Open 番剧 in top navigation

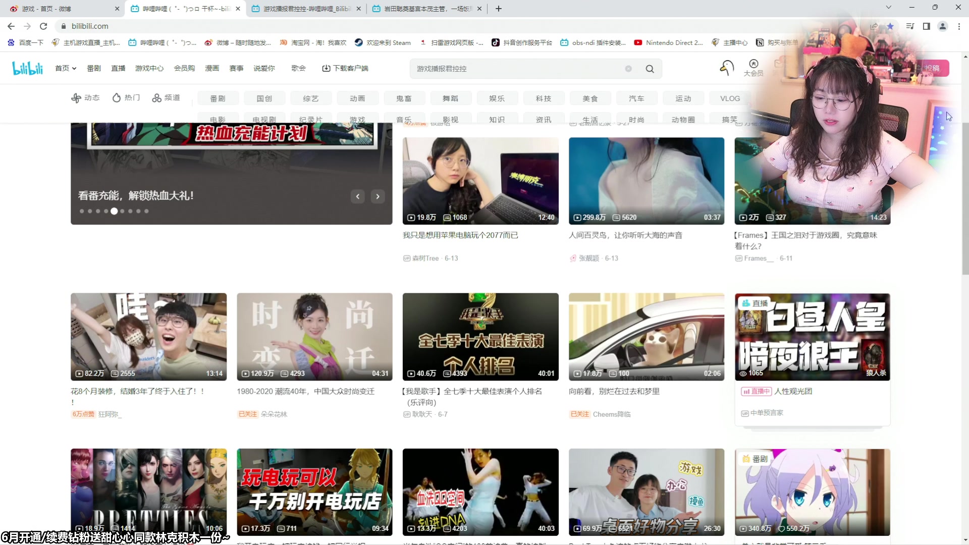(94, 68)
